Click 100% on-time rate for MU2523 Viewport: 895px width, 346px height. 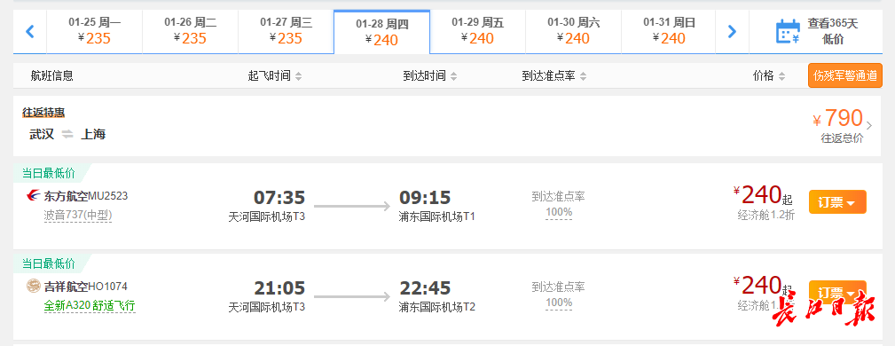(559, 212)
